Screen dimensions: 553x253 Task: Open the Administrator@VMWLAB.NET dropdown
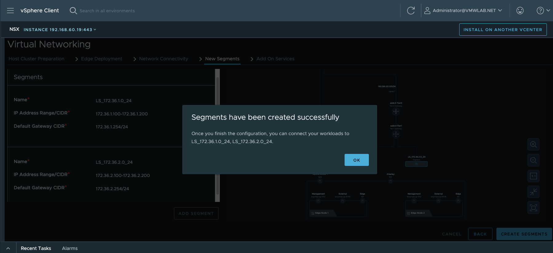(x=467, y=10)
